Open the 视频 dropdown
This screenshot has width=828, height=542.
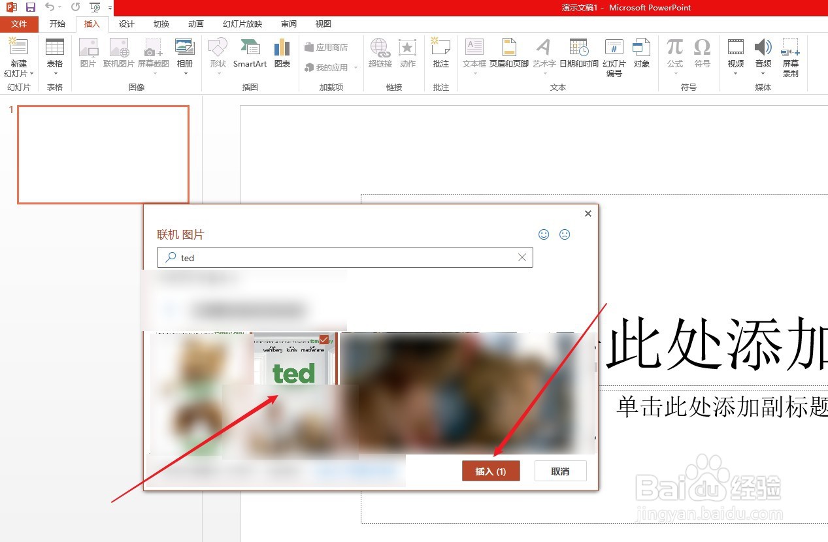[x=736, y=57]
